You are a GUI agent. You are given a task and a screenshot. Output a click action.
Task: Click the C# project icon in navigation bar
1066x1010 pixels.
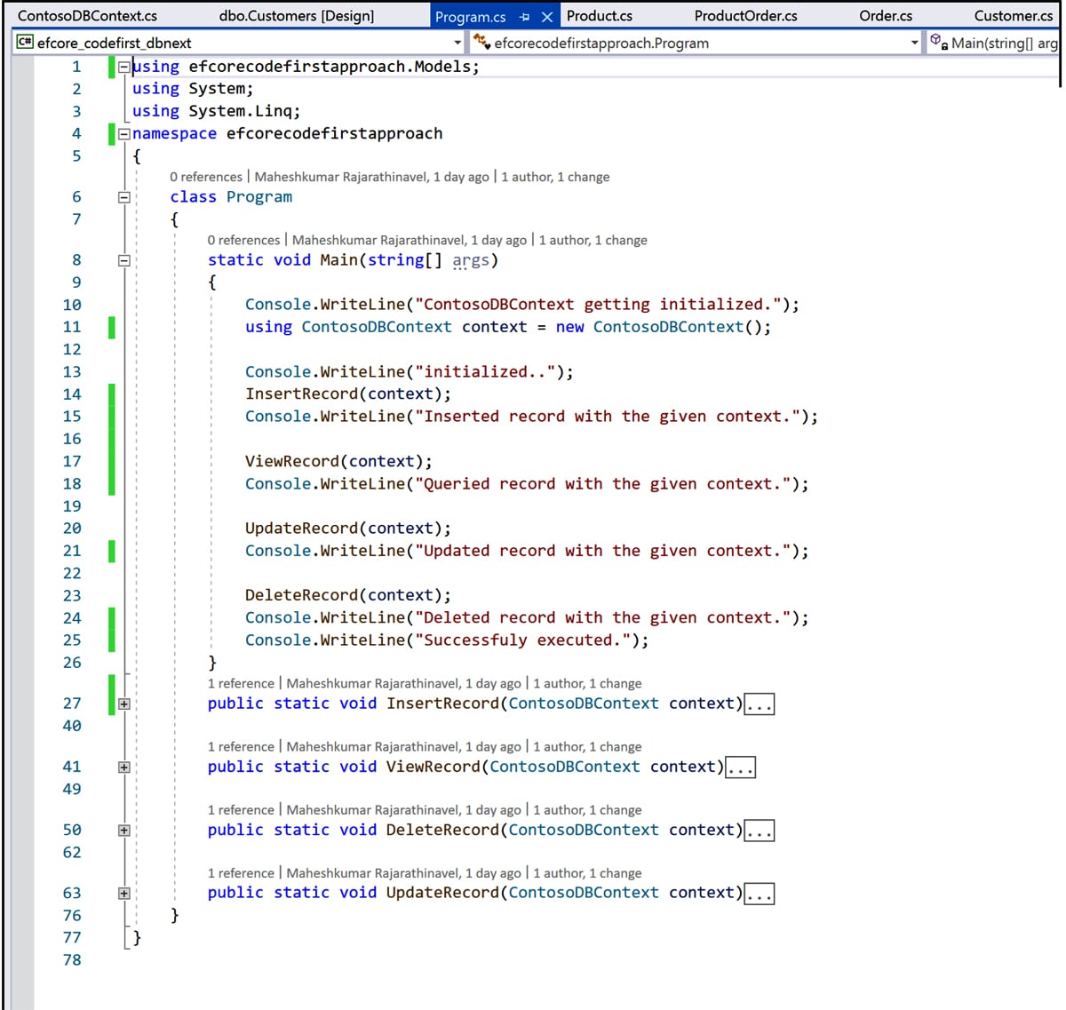point(25,42)
